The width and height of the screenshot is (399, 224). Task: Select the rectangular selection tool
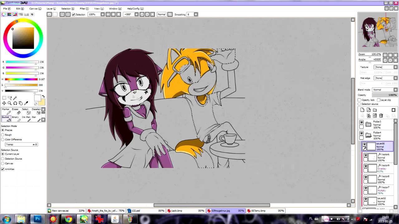pyautogui.click(x=4, y=98)
